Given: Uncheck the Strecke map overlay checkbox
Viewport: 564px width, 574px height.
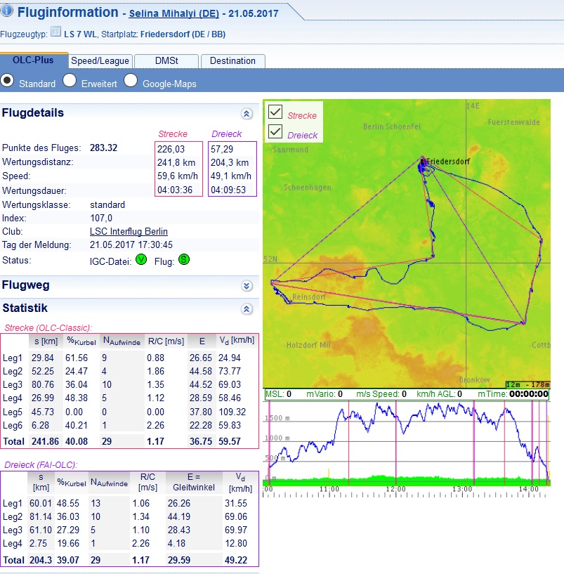Looking at the screenshot, I should point(275,112).
